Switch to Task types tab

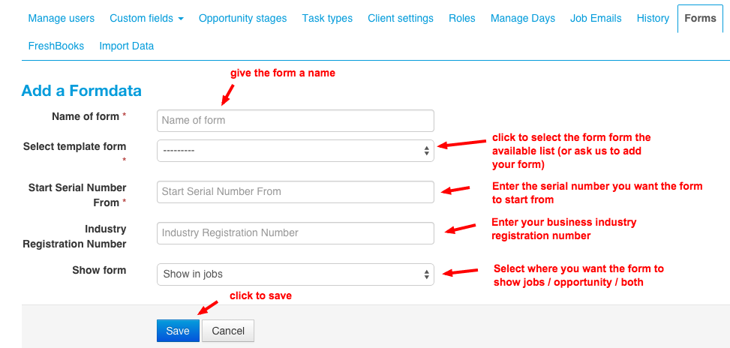pyautogui.click(x=327, y=18)
